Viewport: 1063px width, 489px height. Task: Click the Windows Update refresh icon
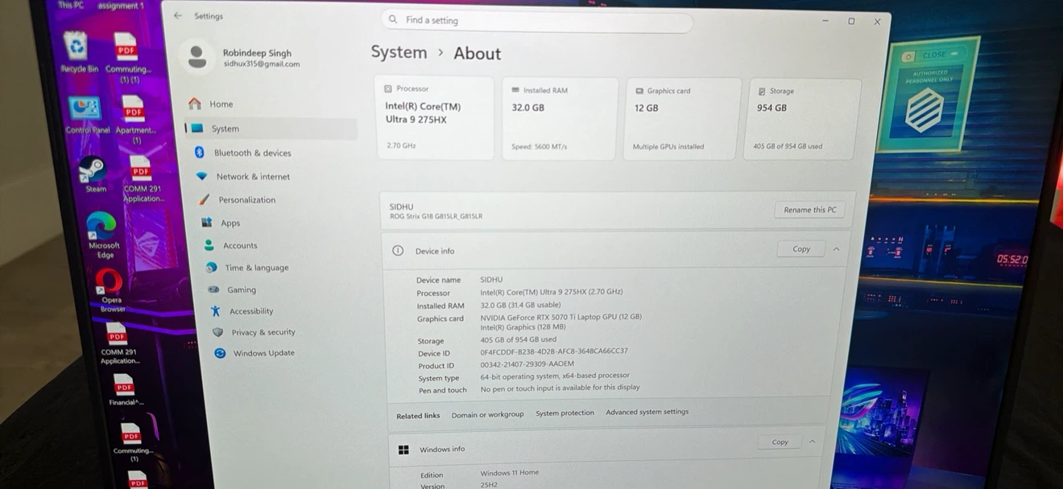tap(220, 352)
